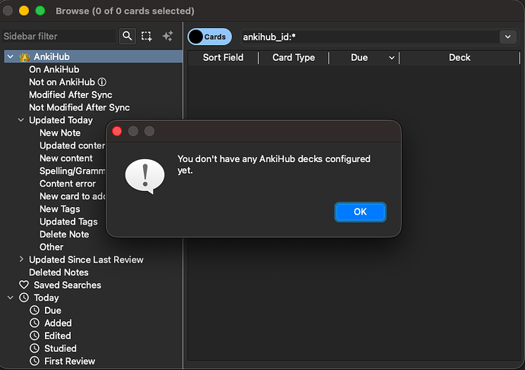Screen dimensions: 525x370
Task: Collapse the Updated Today section
Action: tap(21, 120)
